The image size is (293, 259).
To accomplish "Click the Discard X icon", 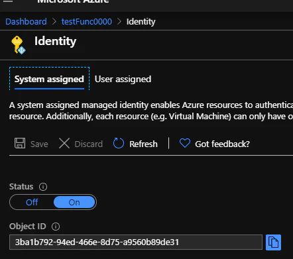I will [64, 143].
